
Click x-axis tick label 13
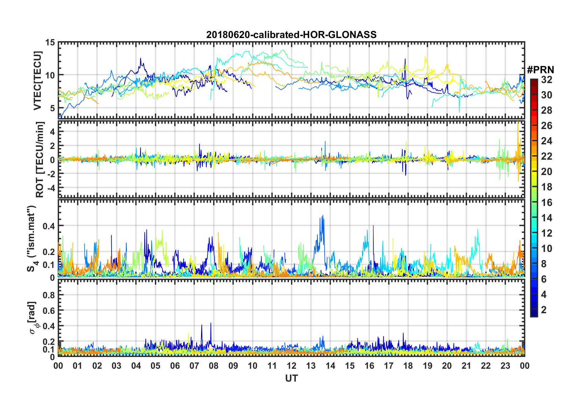pos(311,366)
